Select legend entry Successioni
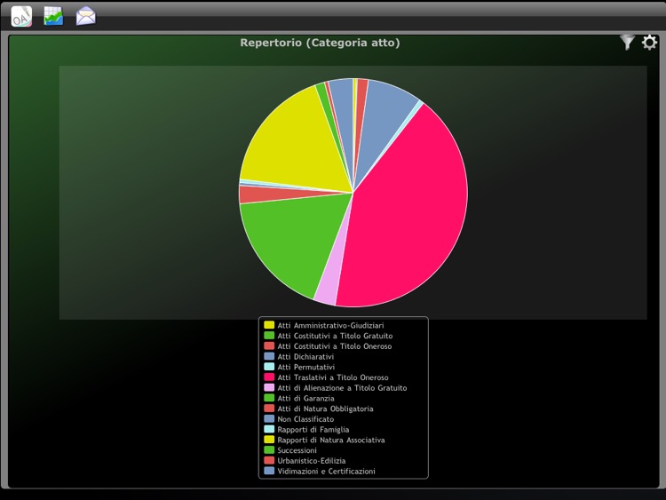This screenshot has width=666, height=500. (297, 450)
